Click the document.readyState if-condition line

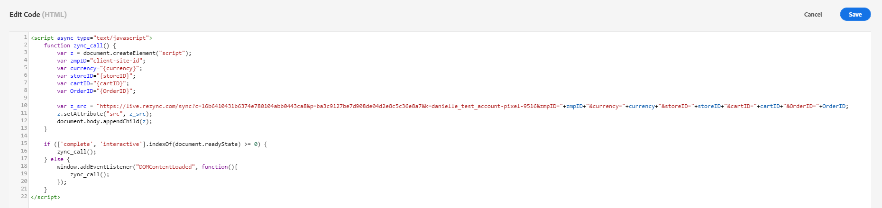coord(156,144)
